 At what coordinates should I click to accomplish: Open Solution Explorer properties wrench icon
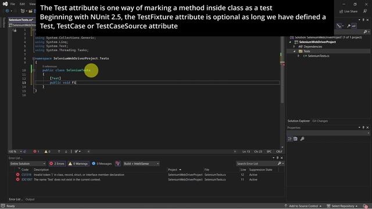point(349,26)
